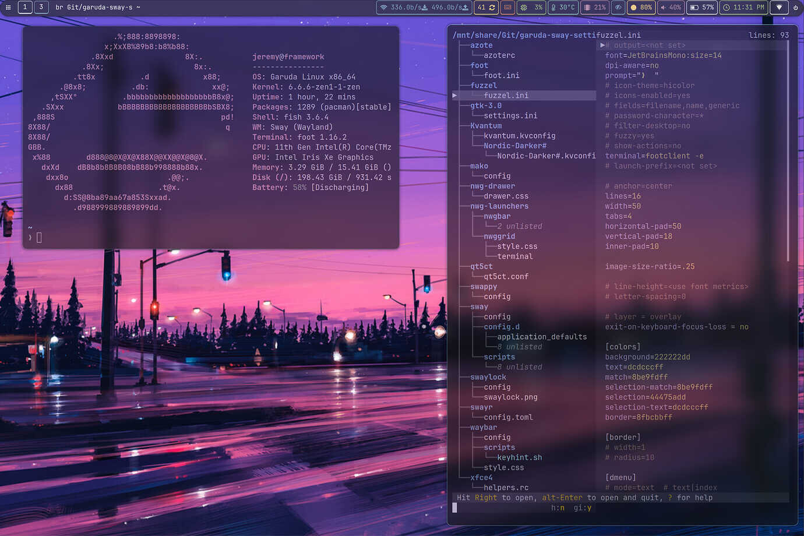Switch to workspace 1
Screen dimensions: 804x536
click(25, 8)
